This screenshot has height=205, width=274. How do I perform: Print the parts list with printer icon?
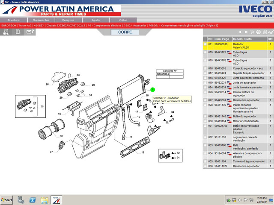[258, 32]
